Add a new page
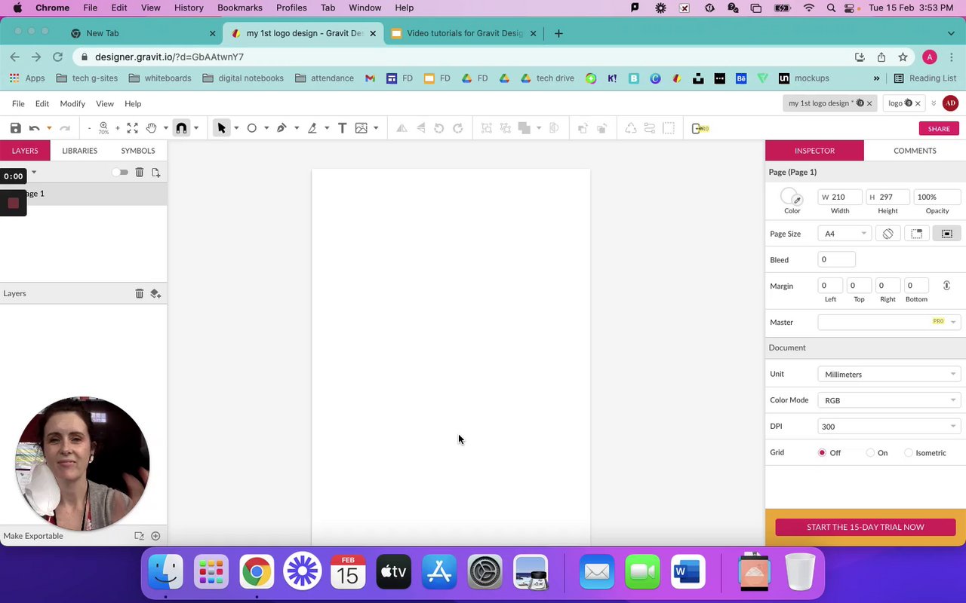The height and width of the screenshot is (603, 966). [156, 173]
